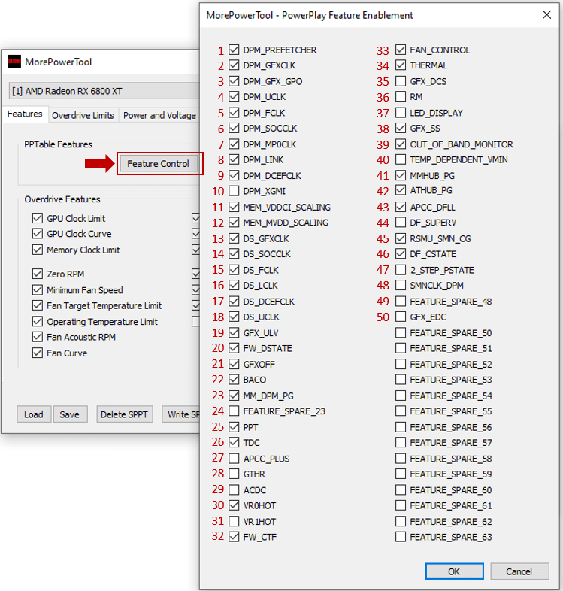
Task: Toggle Memory Clock Limit checkbox
Action: click(38, 250)
